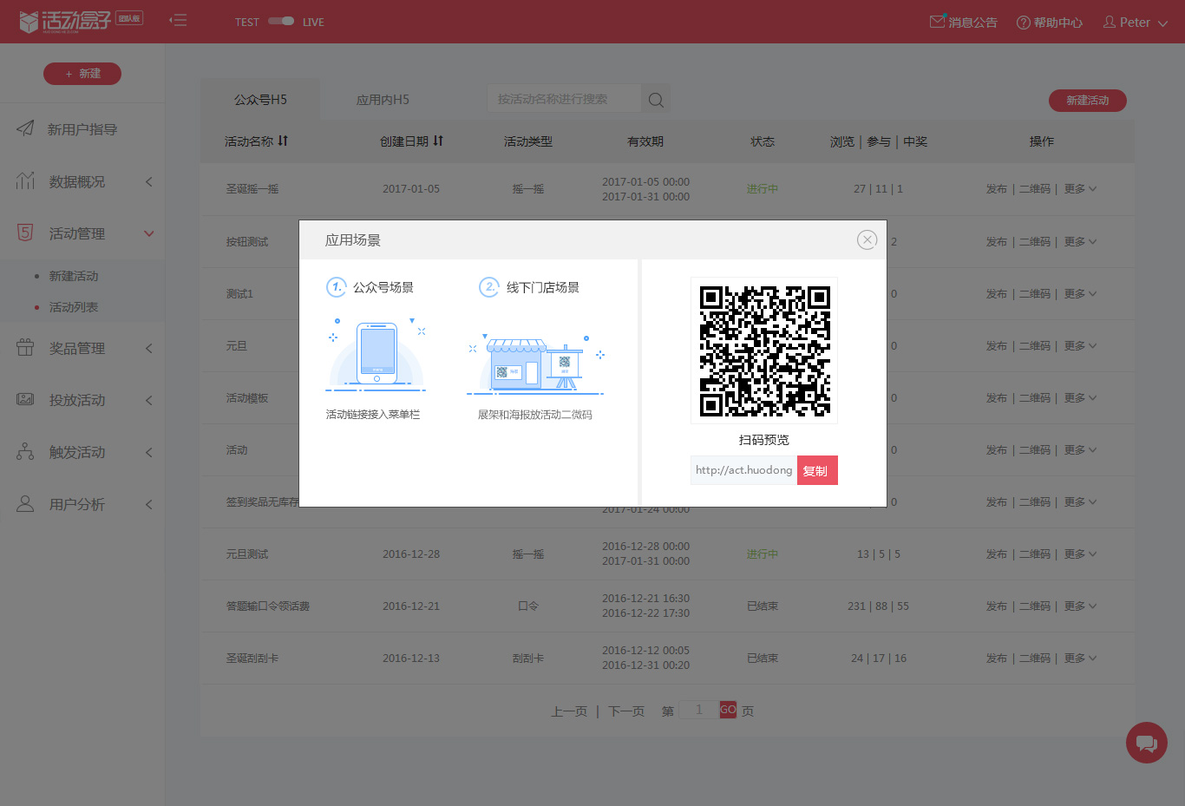Screen dimensions: 1185x806
Task: Go to 上一页 previous page
Action: coord(569,711)
